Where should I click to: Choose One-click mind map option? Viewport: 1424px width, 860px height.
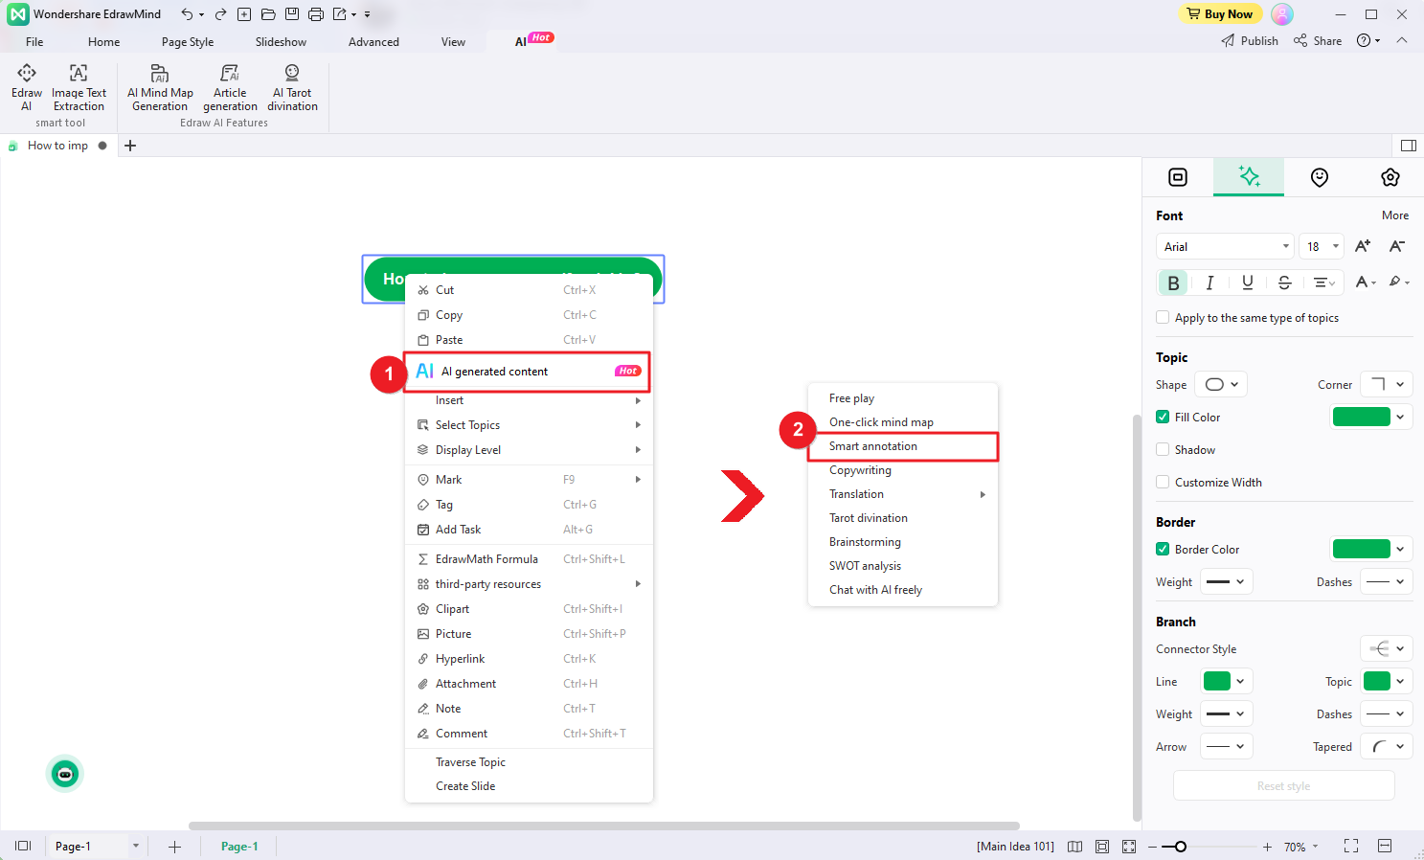point(902,422)
